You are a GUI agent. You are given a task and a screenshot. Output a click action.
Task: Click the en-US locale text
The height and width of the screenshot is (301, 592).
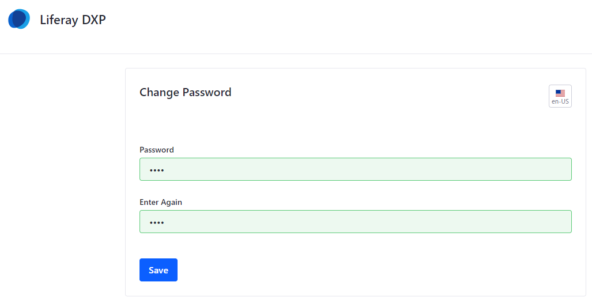point(560,102)
